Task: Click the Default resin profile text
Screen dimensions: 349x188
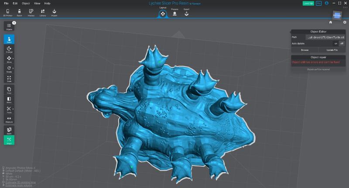Action: tap(23, 171)
